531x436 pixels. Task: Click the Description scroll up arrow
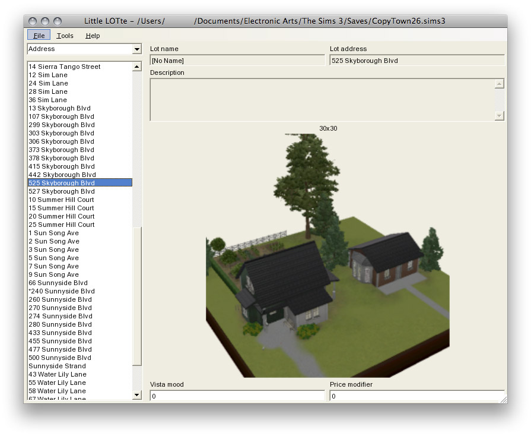click(499, 84)
